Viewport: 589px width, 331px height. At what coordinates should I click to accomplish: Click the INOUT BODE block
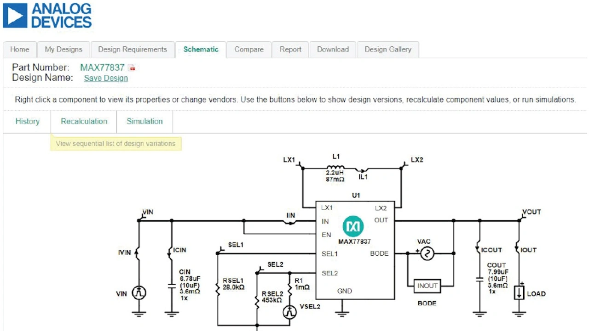[427, 286]
